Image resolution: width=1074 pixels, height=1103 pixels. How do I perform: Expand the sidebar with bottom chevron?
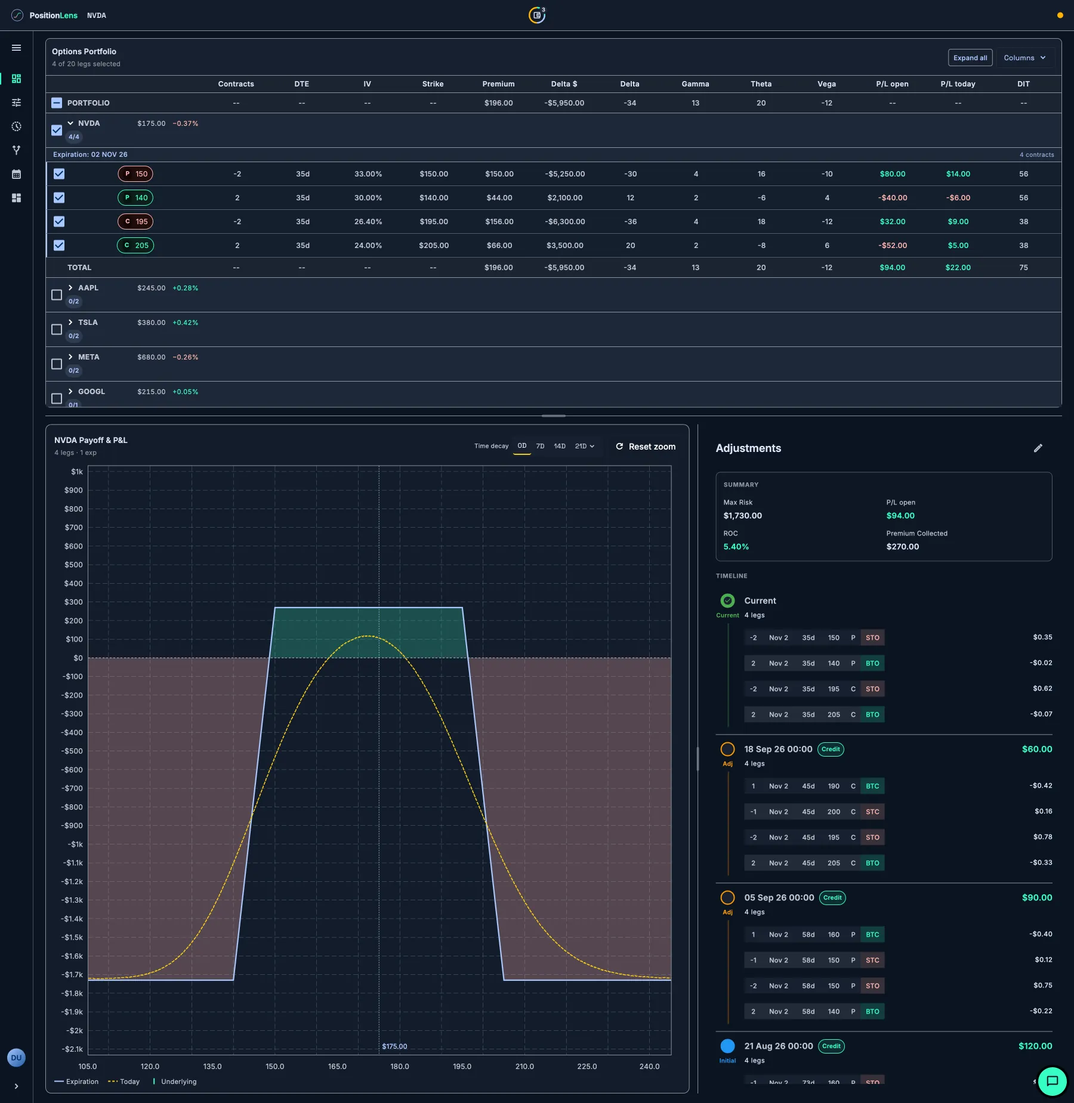[16, 1086]
